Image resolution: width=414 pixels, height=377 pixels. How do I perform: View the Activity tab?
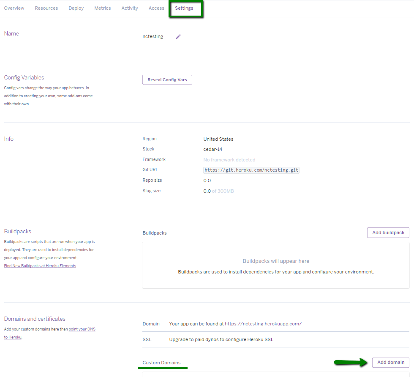coord(130,8)
